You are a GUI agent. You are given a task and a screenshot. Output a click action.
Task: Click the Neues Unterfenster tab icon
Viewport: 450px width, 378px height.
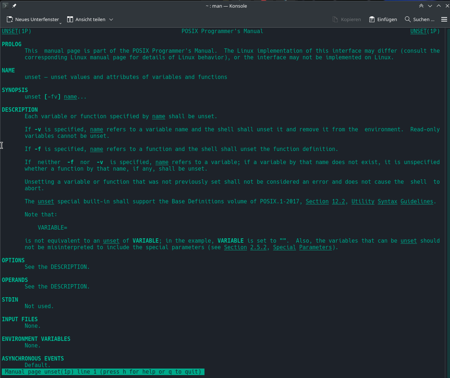pos(10,19)
